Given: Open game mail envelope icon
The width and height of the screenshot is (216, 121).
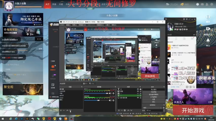Looking at the screenshot, I should click(202, 4).
